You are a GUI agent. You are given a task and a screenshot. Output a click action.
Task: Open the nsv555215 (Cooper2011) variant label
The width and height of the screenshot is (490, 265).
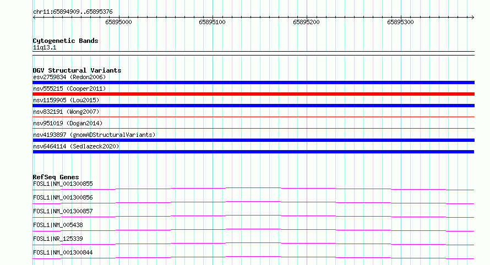[69, 89]
